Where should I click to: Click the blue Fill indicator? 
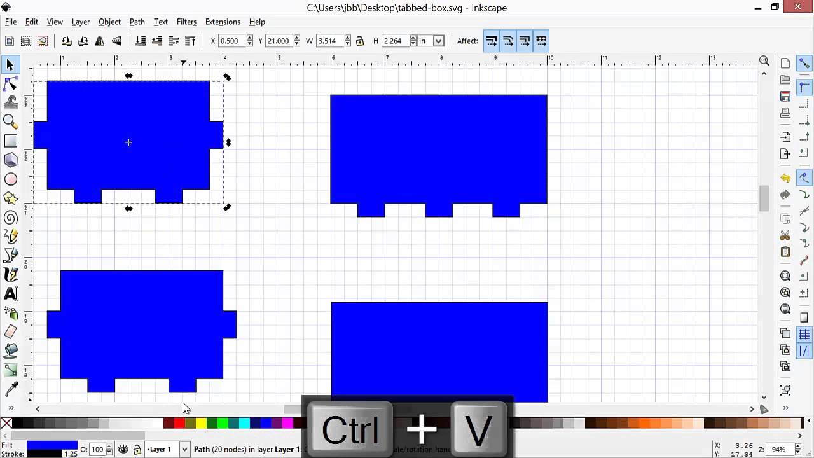pyautogui.click(x=52, y=445)
